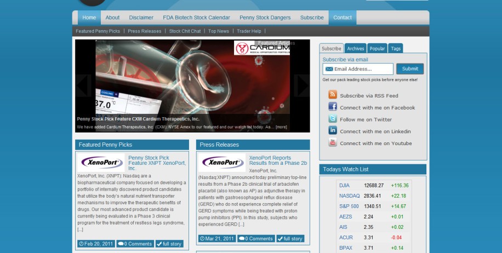502x253 pixels.
Task: Switch to the Tags tab
Action: tap(396, 48)
